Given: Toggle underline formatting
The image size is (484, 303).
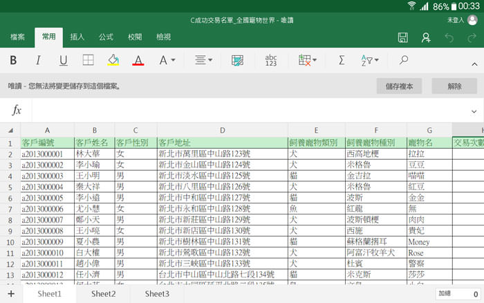Looking at the screenshot, I should (63, 61).
